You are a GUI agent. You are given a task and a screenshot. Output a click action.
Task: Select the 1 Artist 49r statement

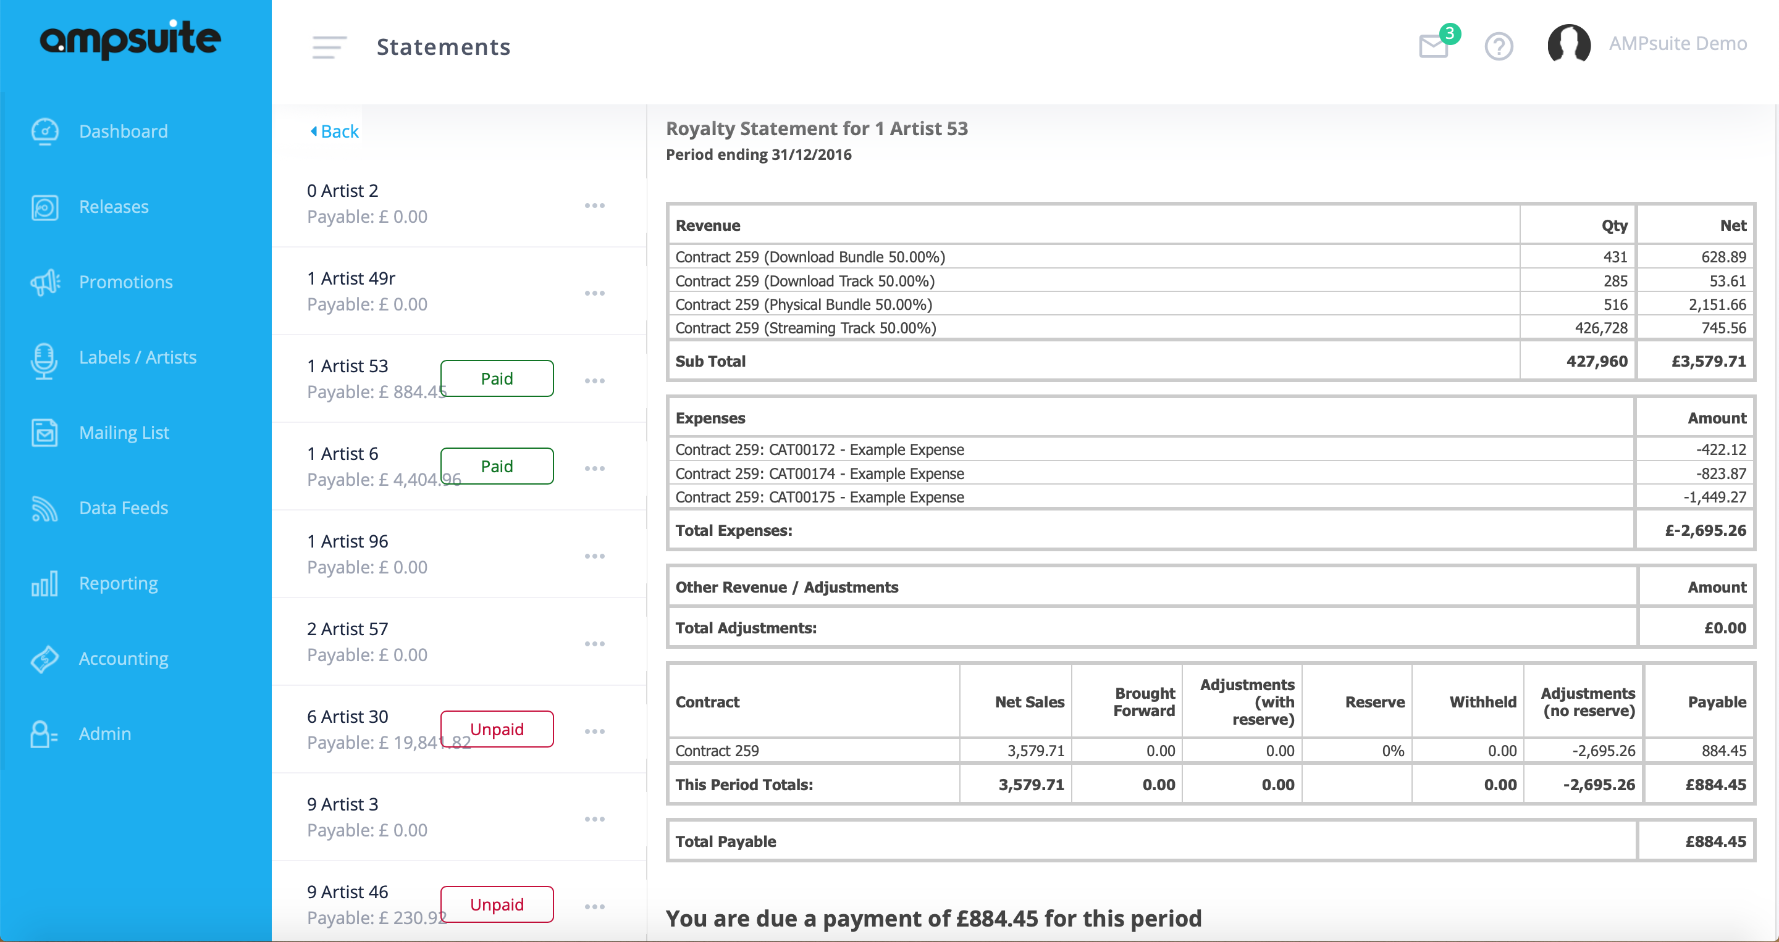[459, 291]
